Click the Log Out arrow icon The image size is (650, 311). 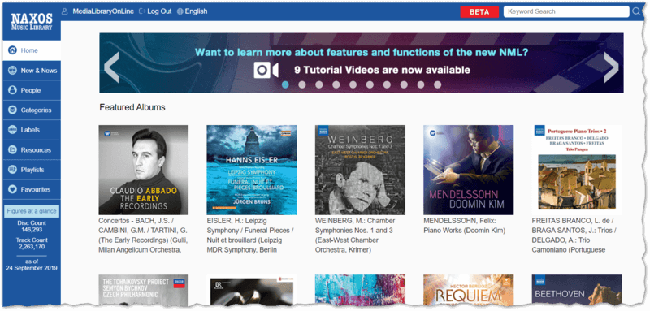point(143,11)
